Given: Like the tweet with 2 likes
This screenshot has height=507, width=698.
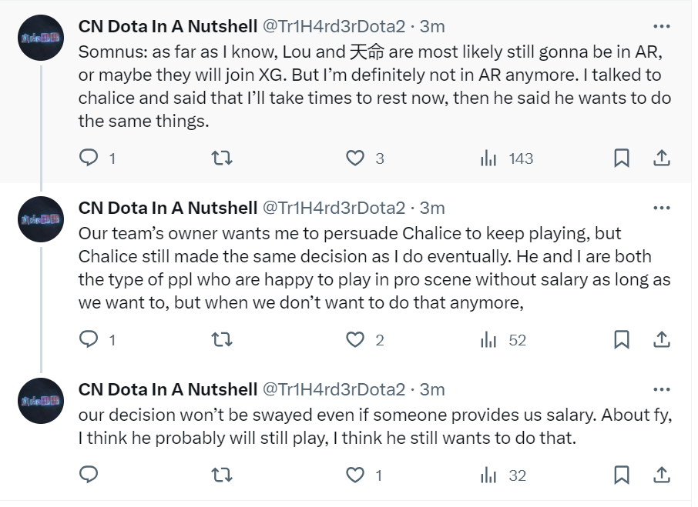Looking at the screenshot, I should click(x=354, y=340).
